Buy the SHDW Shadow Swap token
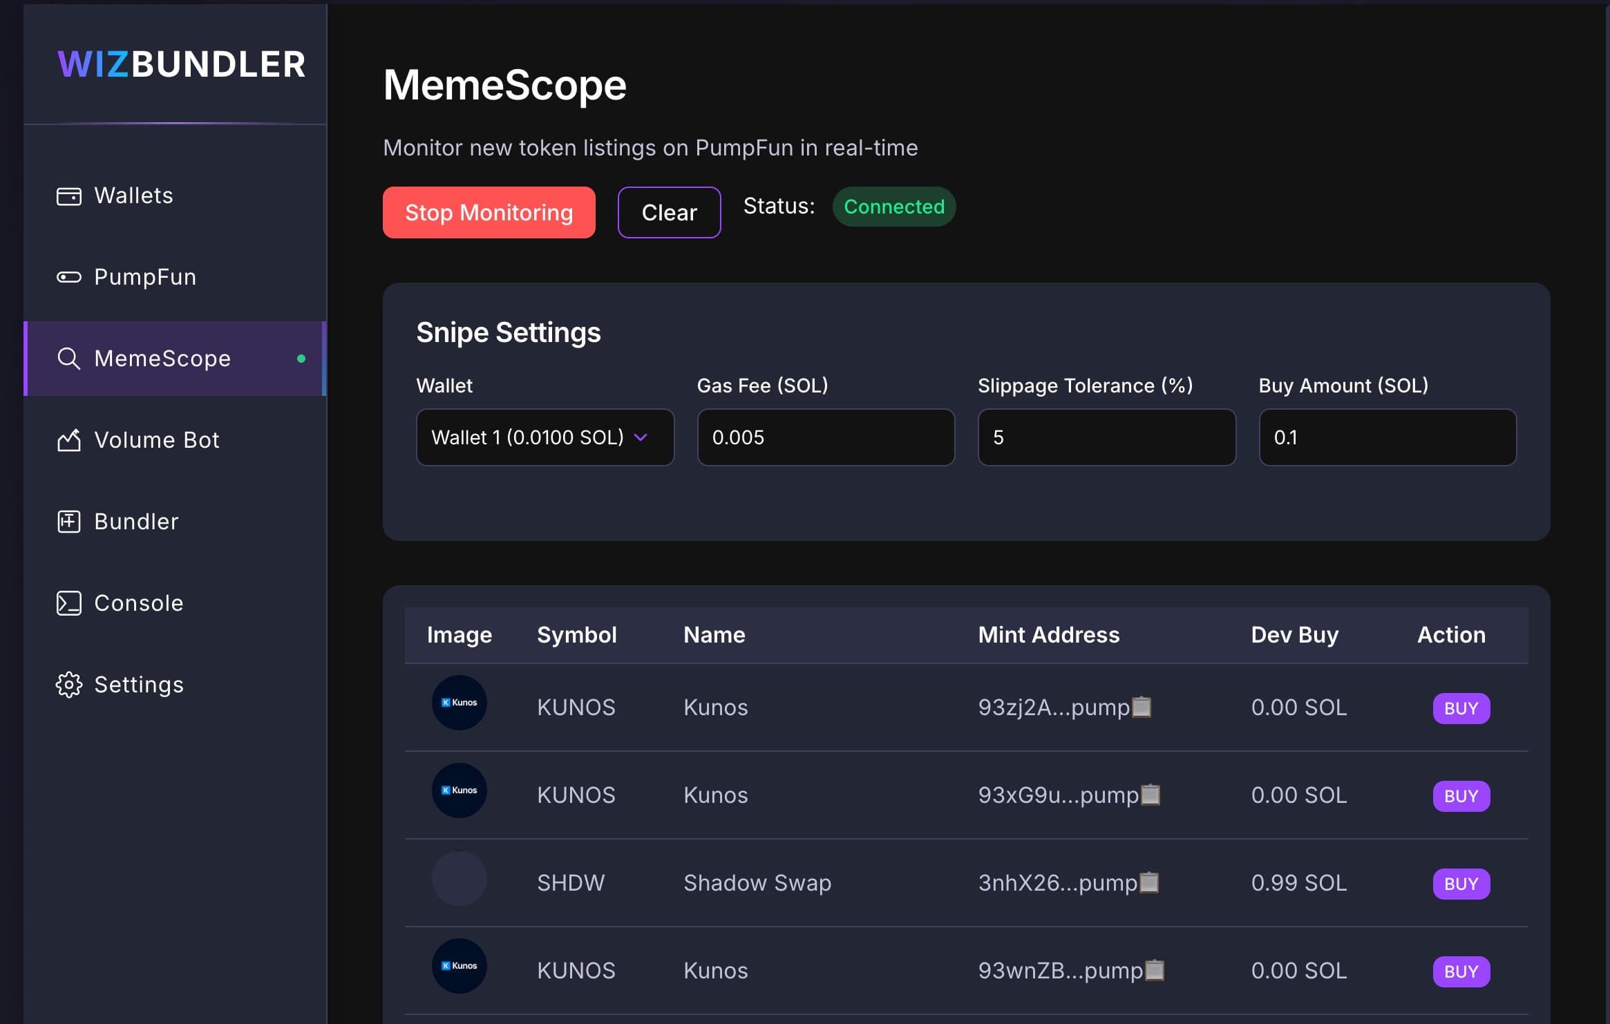1610x1024 pixels. (x=1461, y=884)
